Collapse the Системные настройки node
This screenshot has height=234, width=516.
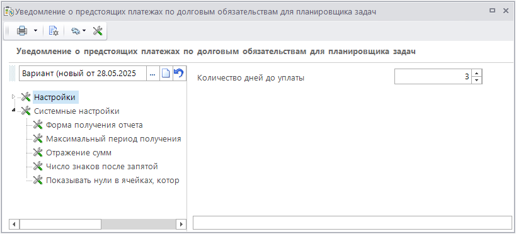(13, 111)
